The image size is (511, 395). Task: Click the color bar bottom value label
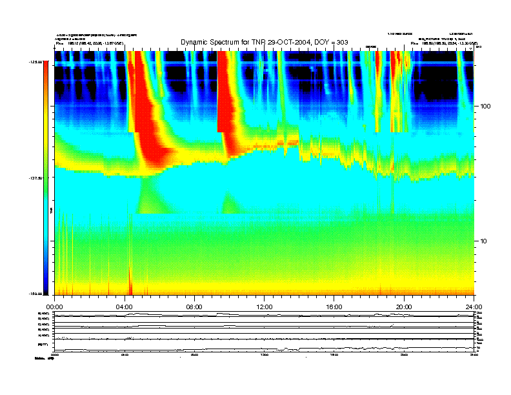[35, 294]
